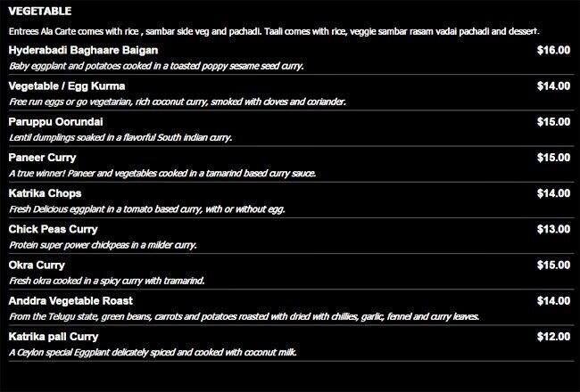Select the Paneer Curry menu item
Image resolution: width=580 pixels, height=392 pixels.
pyautogui.click(x=42, y=157)
